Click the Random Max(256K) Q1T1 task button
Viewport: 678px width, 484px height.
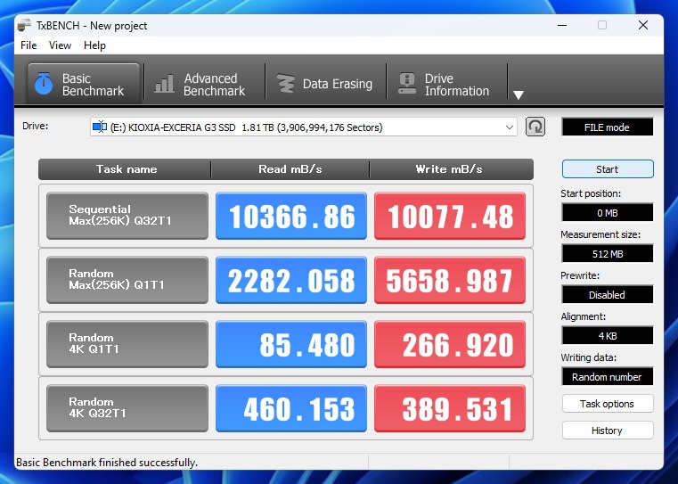coord(127,279)
